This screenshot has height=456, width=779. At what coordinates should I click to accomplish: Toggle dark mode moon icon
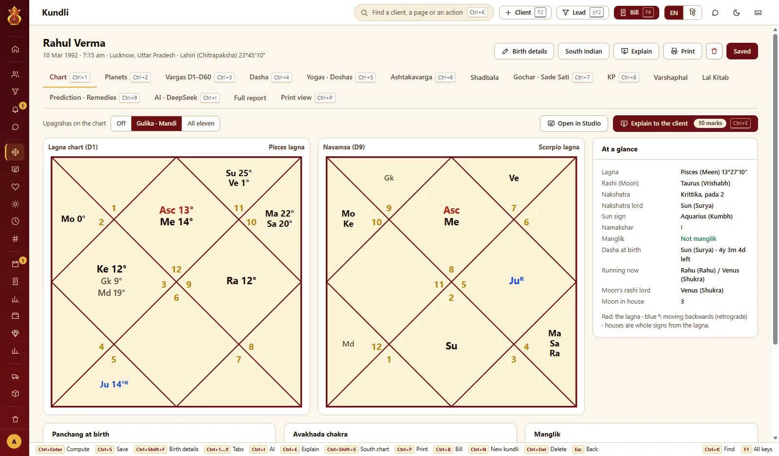737,13
